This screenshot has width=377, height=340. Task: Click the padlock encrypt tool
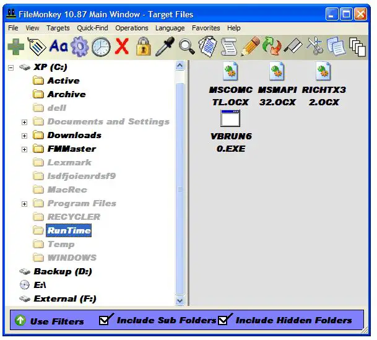143,46
